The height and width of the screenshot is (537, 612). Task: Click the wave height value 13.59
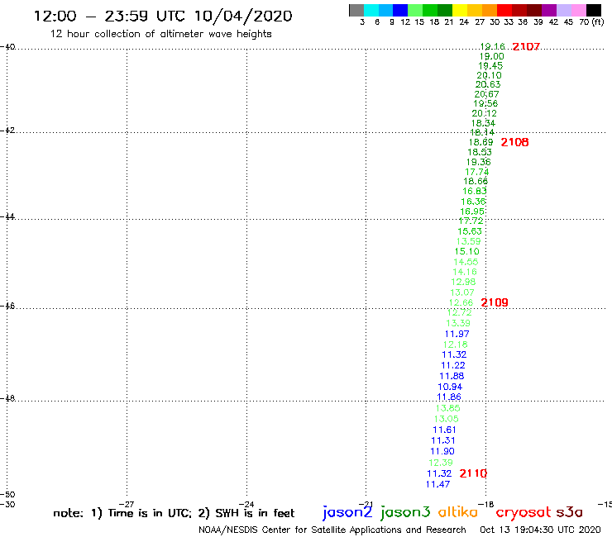[468, 241]
